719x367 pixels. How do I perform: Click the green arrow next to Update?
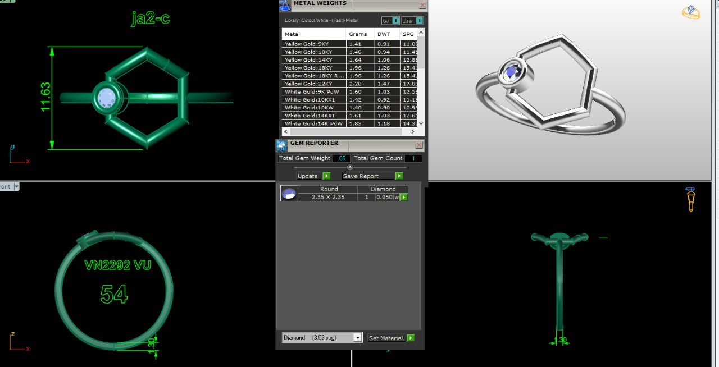click(326, 176)
